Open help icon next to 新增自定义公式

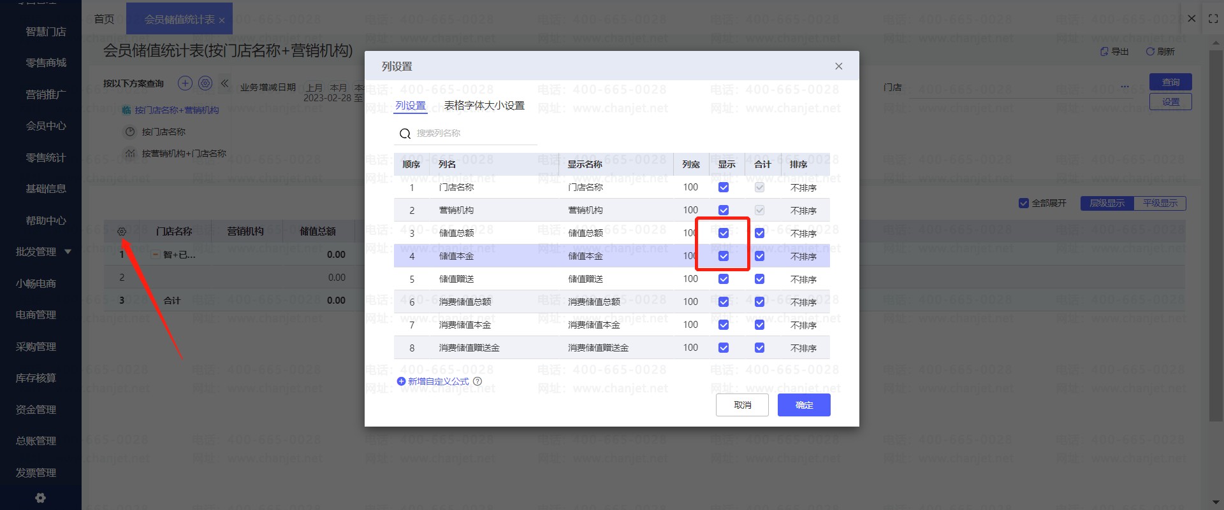(477, 381)
